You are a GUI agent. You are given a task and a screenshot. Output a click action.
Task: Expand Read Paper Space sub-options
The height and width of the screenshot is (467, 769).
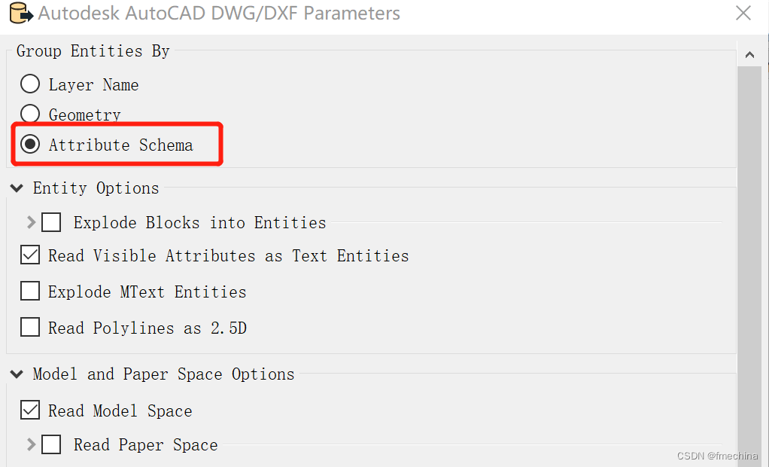point(32,444)
